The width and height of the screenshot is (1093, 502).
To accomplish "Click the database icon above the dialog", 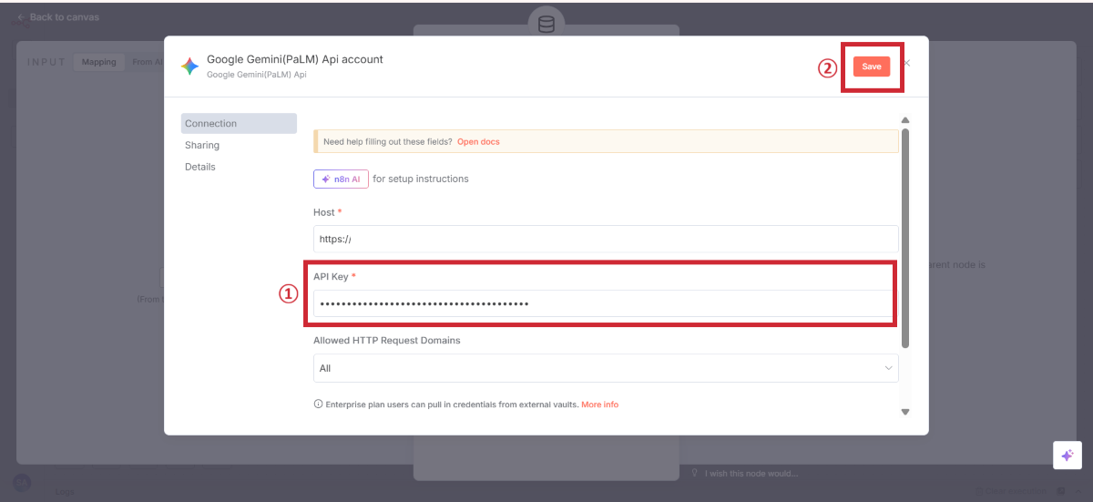I will point(546,25).
